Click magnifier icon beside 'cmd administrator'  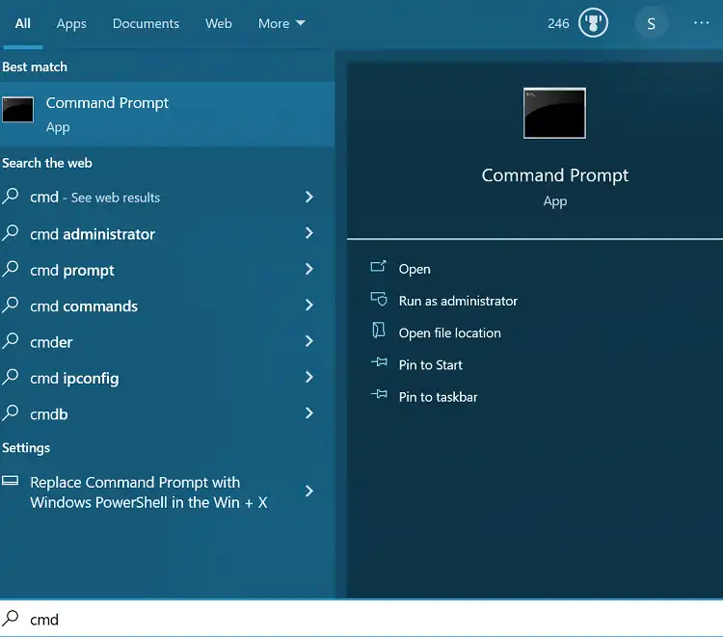[11, 232]
